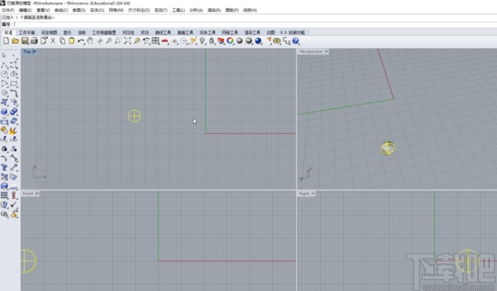Screen dimensions: 497x291
Task: Click the Right viewport title label
Action: [x=304, y=193]
